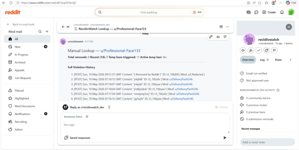Viewport: 299px width, 150px height.
Task: Open u/DeliveryPast6346 link for "jndkjnekrk" post
Action: 187,89
